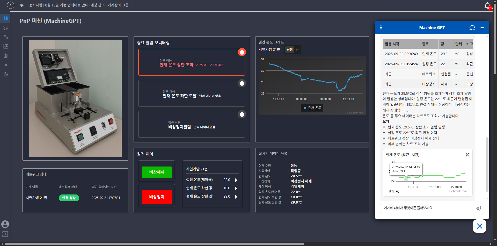Start a new chat in Machine GPT
Screen dimensions: 497x246
(472, 28)
